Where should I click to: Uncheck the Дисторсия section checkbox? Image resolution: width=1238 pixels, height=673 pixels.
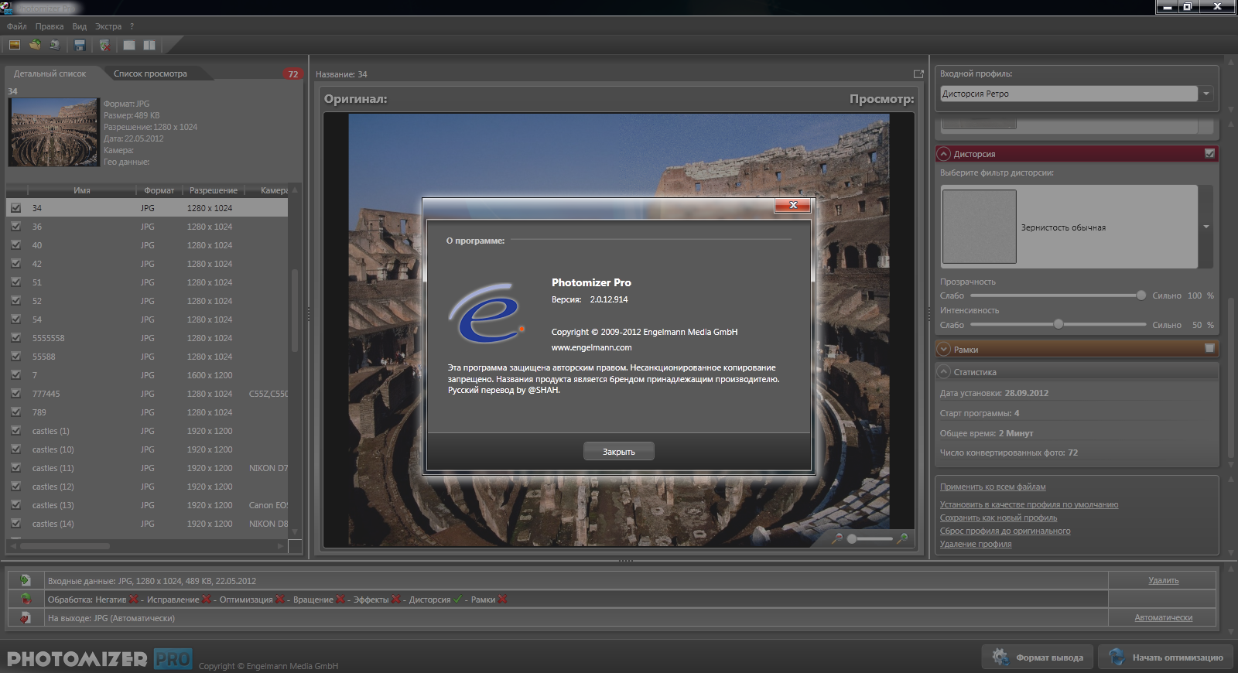[x=1209, y=154]
